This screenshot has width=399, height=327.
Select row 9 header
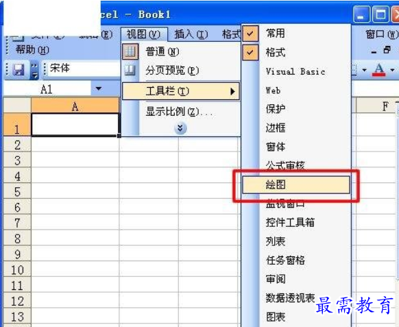pos(17,254)
